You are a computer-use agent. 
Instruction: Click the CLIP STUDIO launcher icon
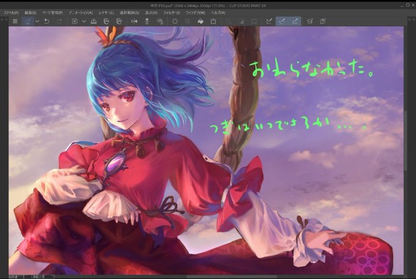pyautogui.click(x=28, y=21)
